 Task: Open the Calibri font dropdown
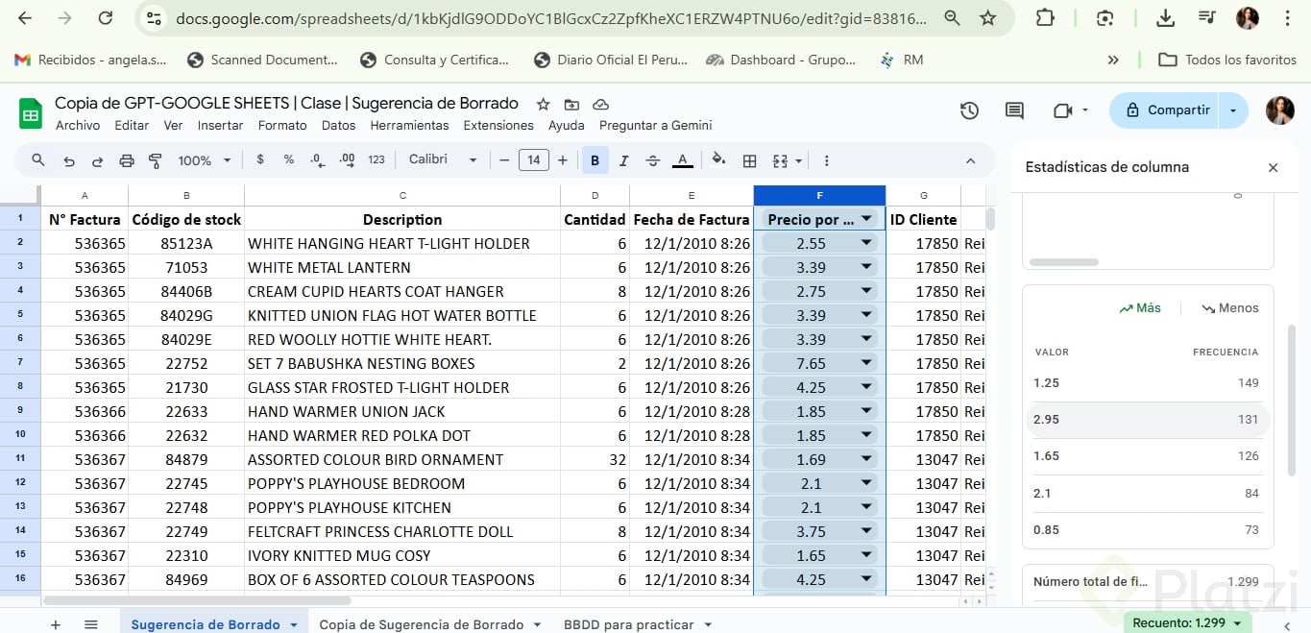(x=443, y=160)
